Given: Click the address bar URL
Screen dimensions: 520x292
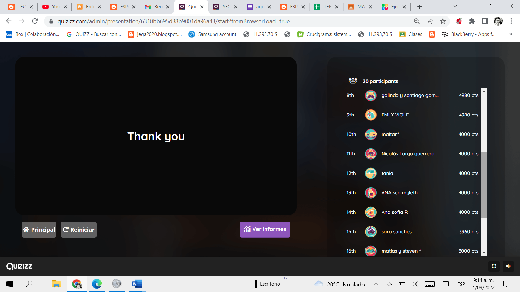Looking at the screenshot, I should pyautogui.click(x=174, y=21).
